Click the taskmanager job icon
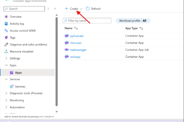Screen dimensions: 184x122 coord(67,50)
